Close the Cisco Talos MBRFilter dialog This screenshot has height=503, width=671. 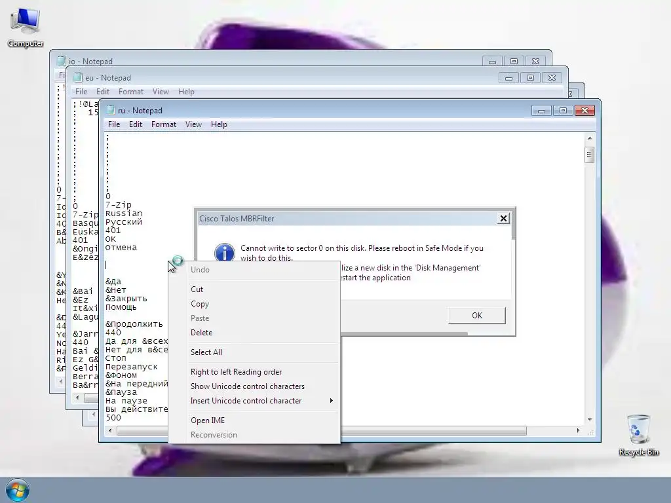(x=503, y=219)
